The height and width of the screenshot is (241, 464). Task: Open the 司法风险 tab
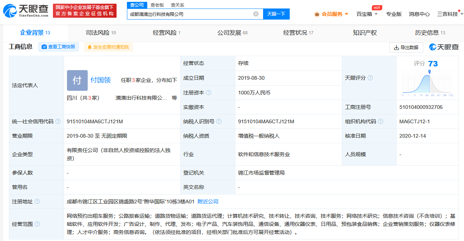[x=101, y=32]
